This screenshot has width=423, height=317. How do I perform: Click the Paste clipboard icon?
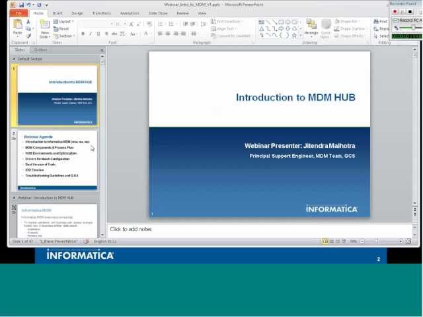[18, 24]
